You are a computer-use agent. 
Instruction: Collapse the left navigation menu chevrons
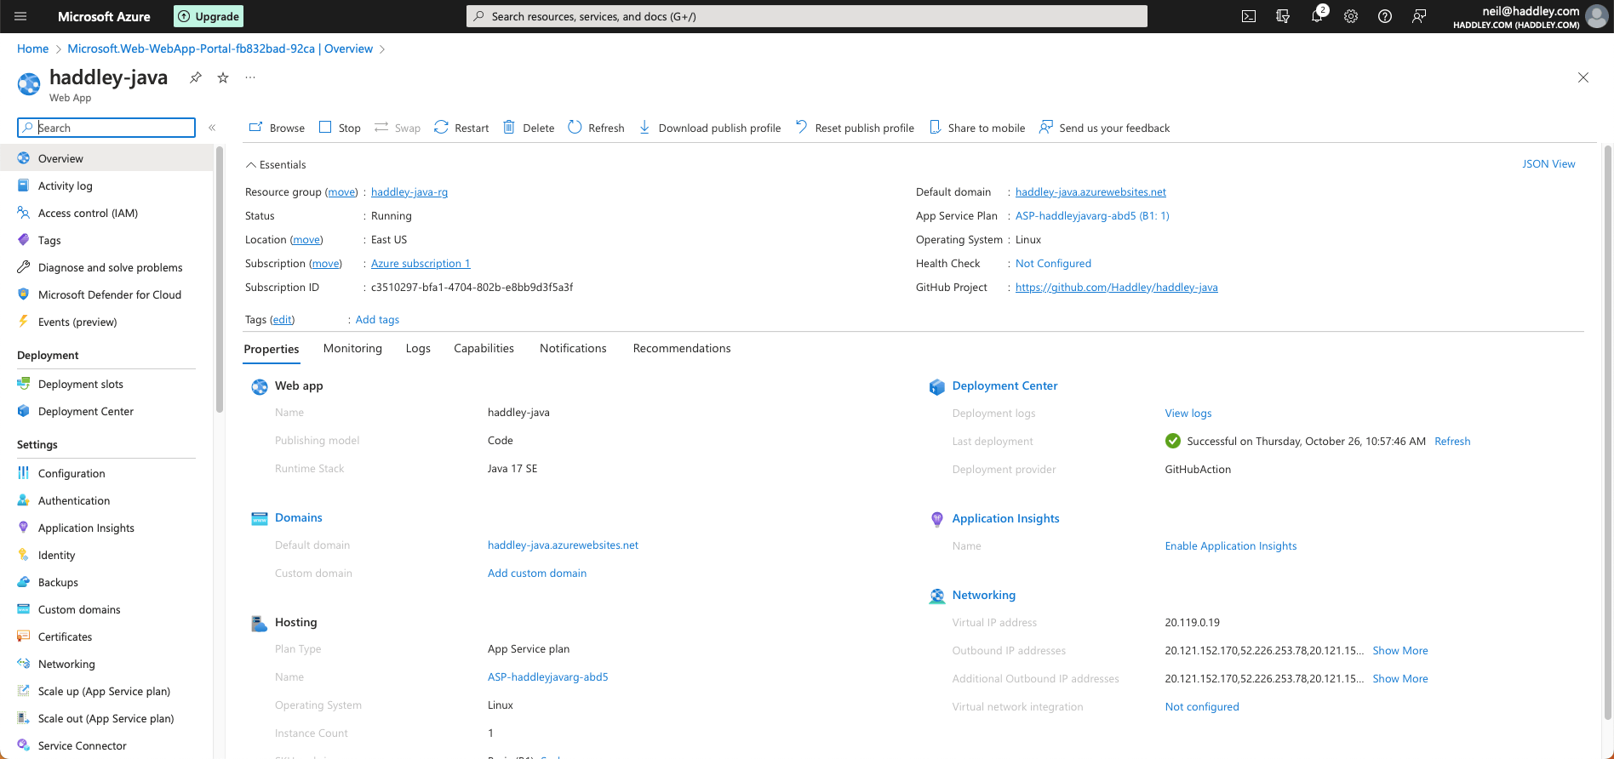point(212,128)
